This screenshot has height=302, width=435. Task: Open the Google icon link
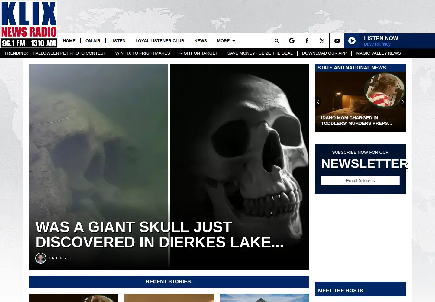tap(292, 41)
